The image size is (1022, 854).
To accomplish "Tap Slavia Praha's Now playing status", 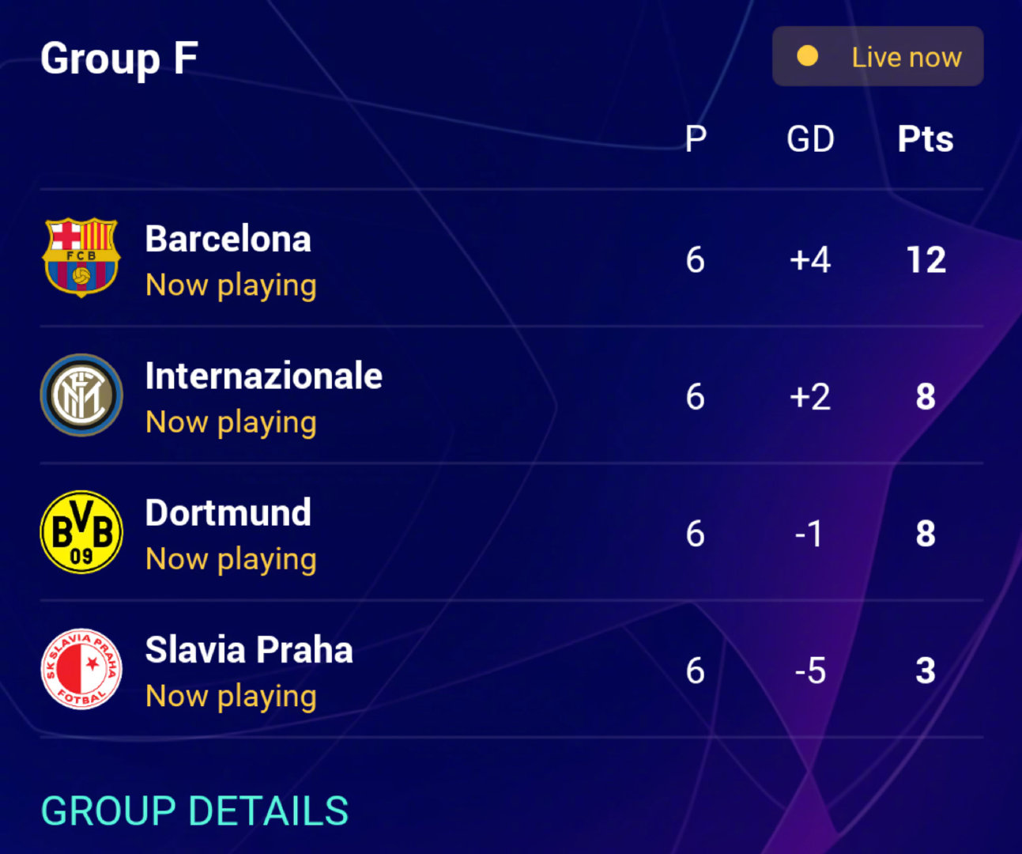I will point(231,697).
